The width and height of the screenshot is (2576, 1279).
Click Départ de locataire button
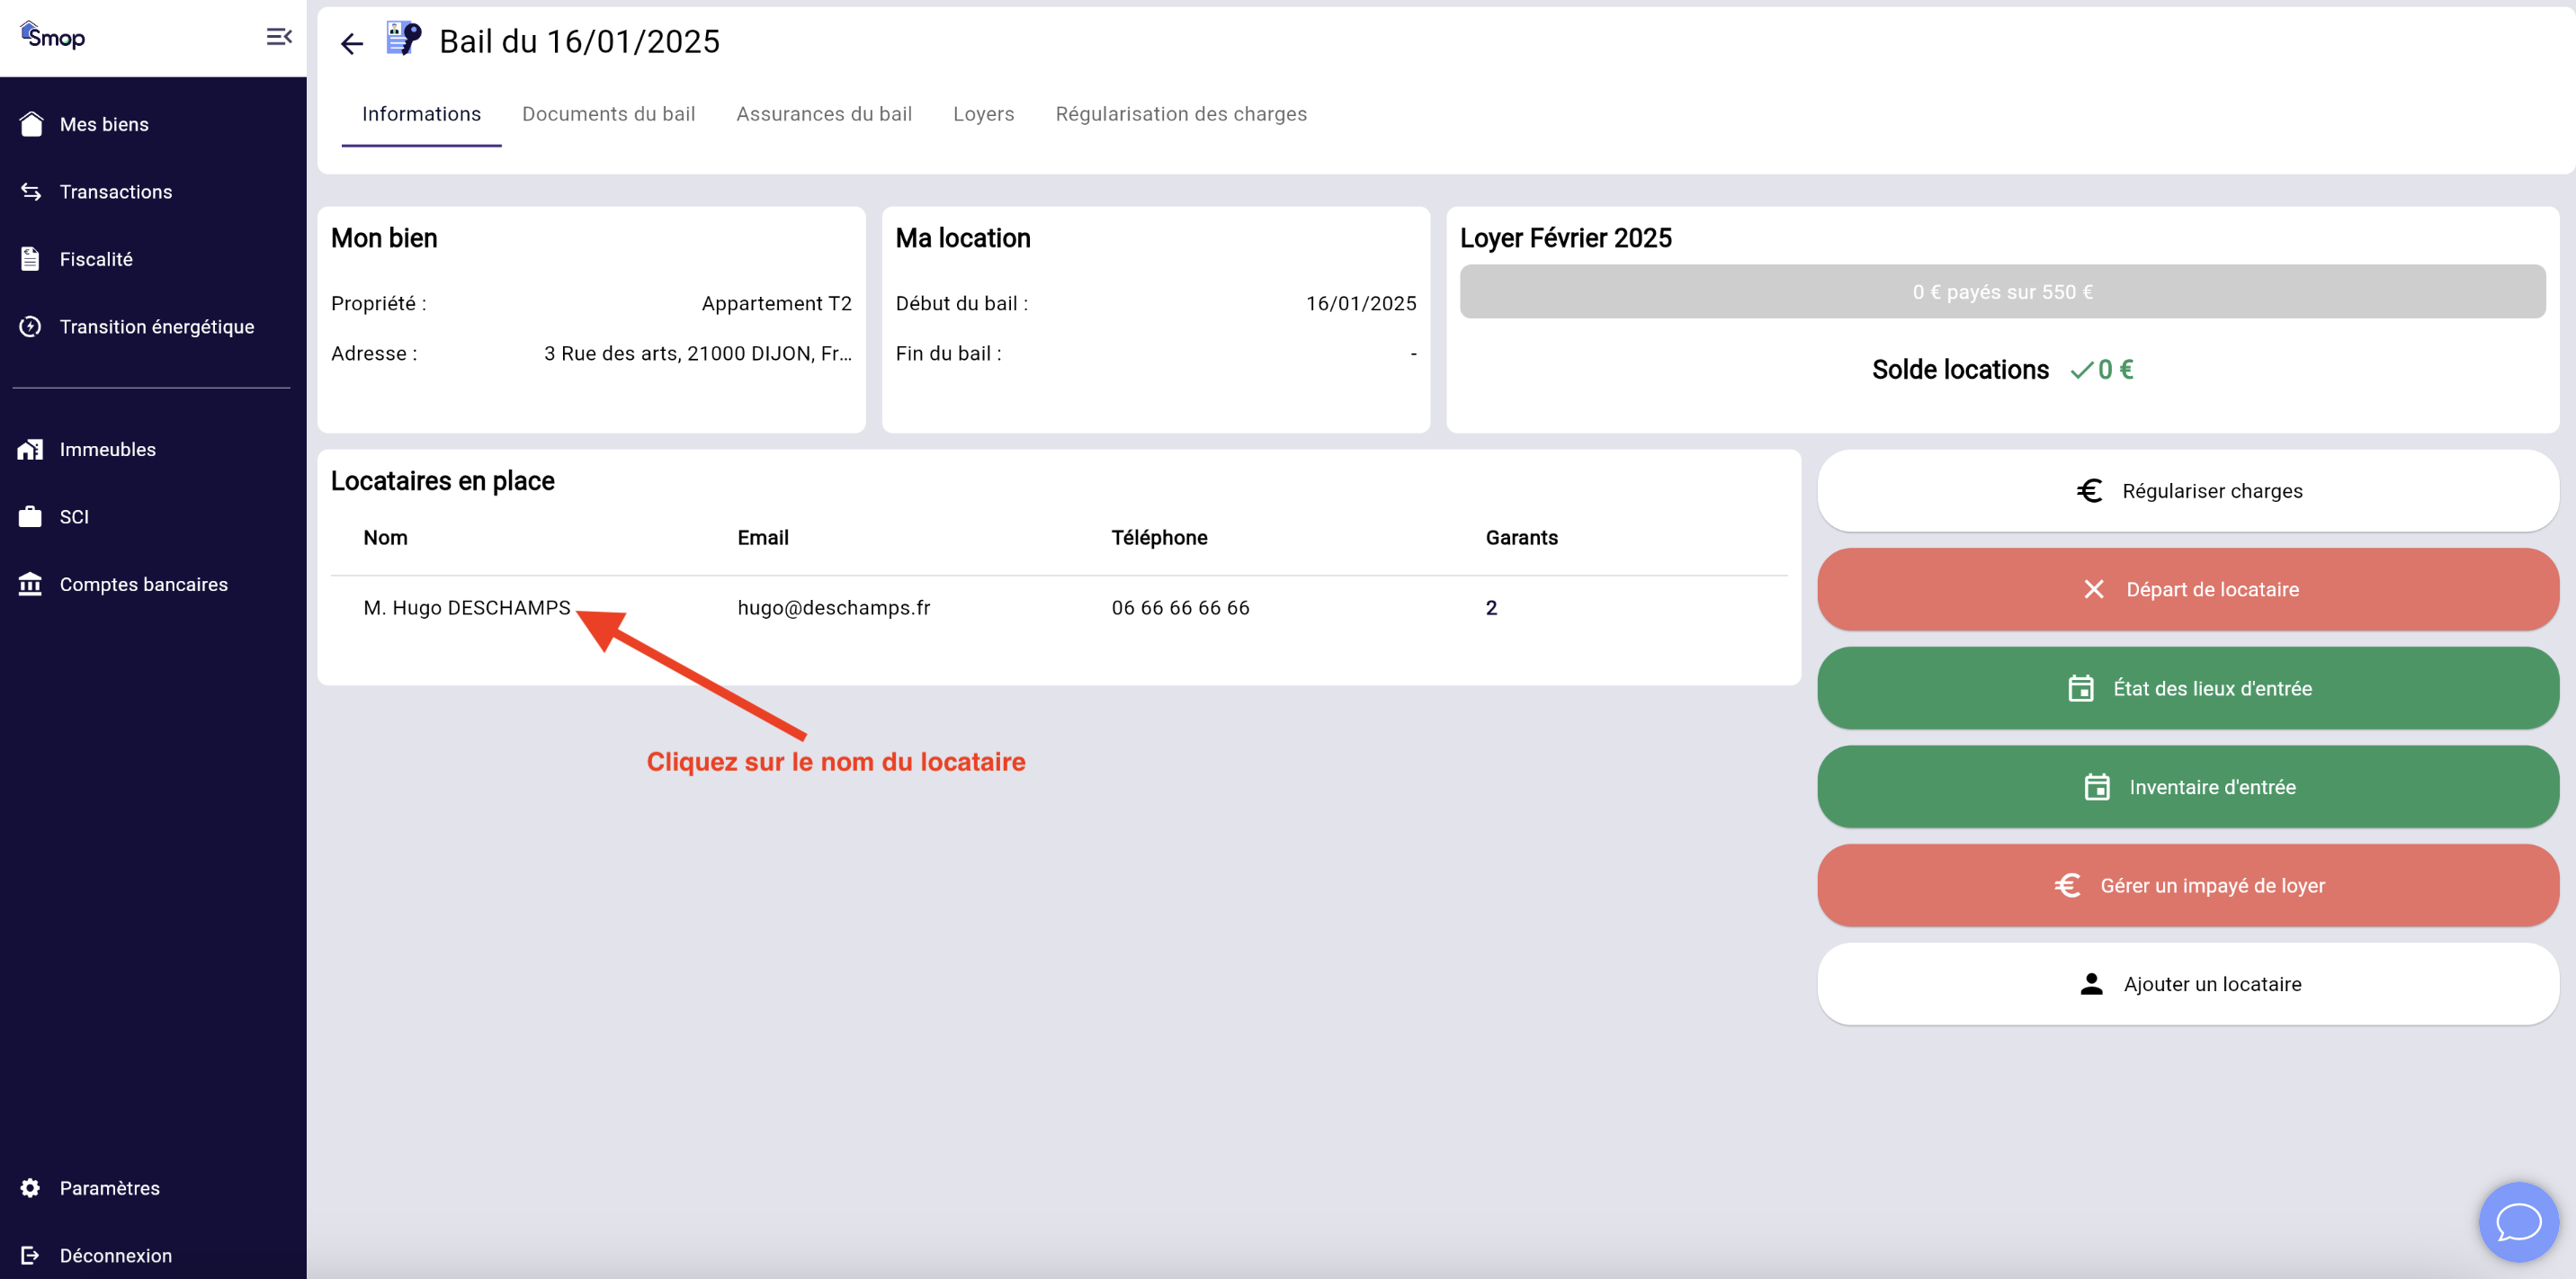point(2187,589)
